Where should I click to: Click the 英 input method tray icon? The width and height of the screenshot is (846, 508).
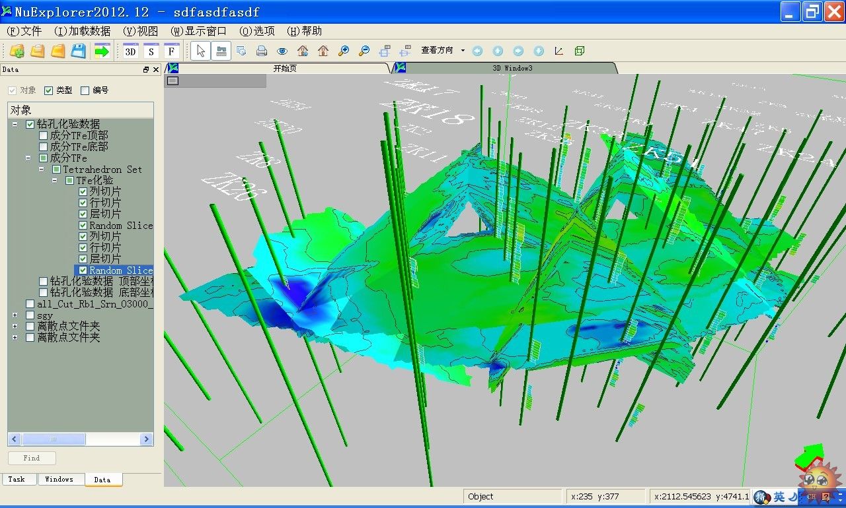779,497
